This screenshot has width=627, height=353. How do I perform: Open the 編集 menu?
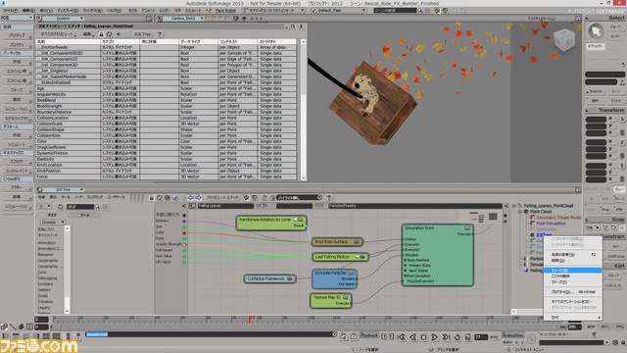point(28,11)
